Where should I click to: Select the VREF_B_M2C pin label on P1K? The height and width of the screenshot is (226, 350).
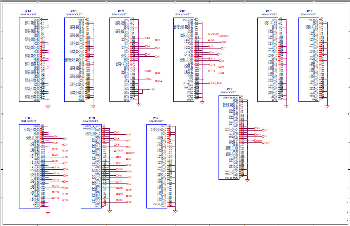[230, 97]
